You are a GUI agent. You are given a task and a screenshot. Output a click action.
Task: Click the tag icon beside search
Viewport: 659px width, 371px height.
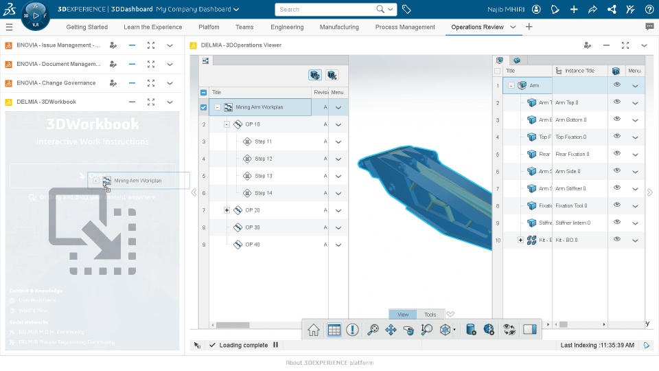pos(406,9)
